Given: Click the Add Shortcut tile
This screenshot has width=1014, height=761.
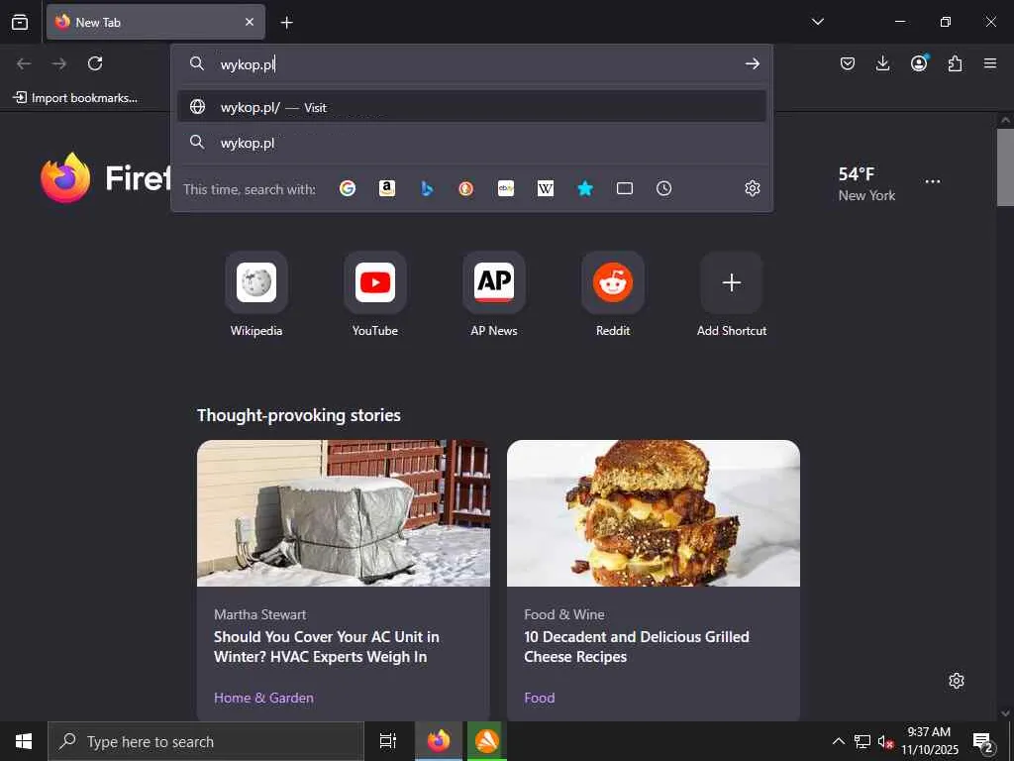Looking at the screenshot, I should pos(732,294).
